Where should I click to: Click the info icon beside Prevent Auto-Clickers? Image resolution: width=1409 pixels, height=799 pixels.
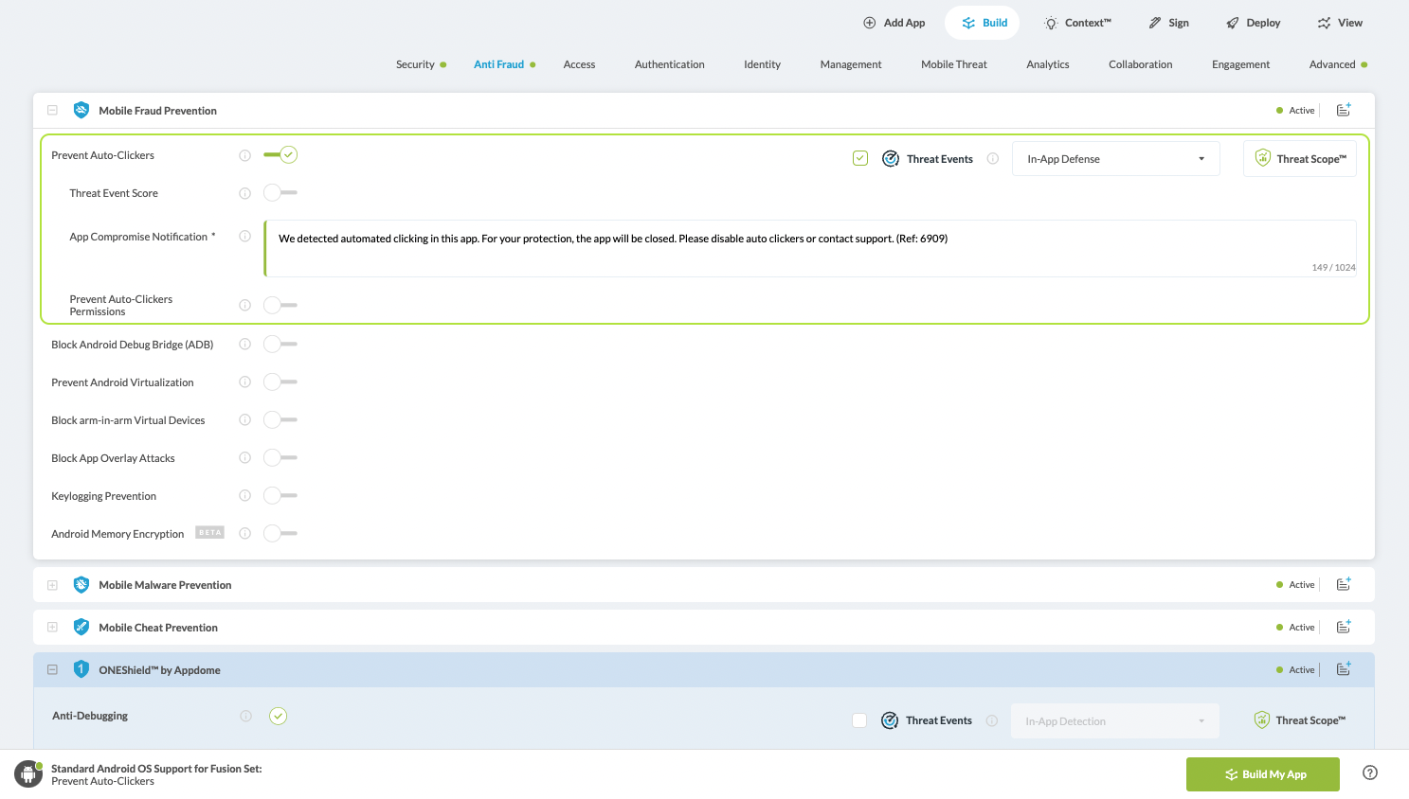(244, 155)
